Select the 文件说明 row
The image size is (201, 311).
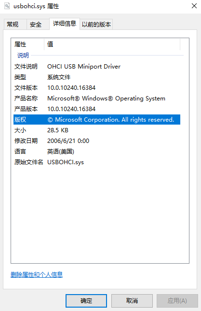tap(97, 67)
